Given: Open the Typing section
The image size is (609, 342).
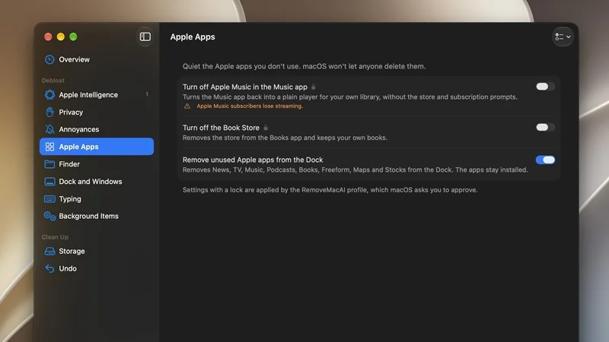Looking at the screenshot, I should point(97,199).
